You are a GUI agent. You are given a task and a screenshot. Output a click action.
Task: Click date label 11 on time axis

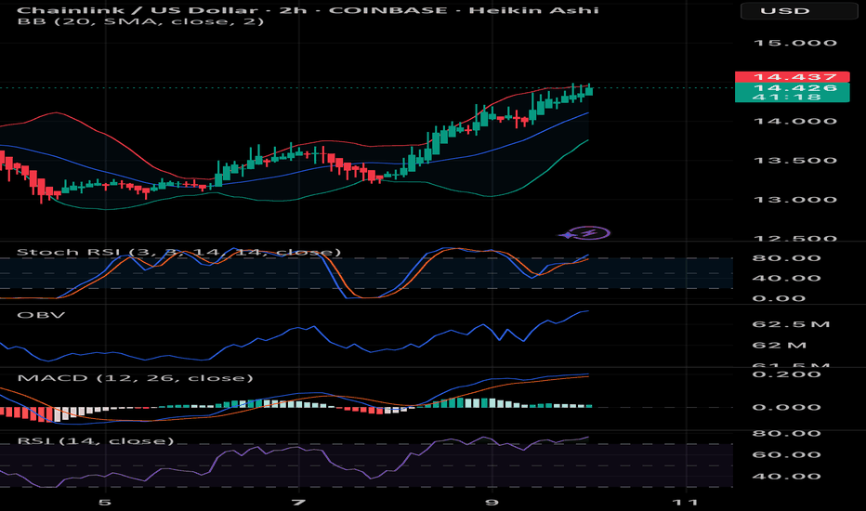(686, 502)
